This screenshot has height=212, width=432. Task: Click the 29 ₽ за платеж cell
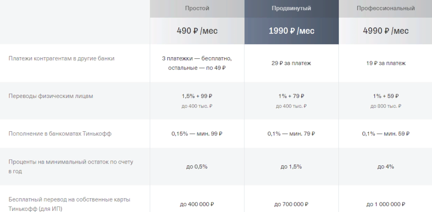click(291, 63)
